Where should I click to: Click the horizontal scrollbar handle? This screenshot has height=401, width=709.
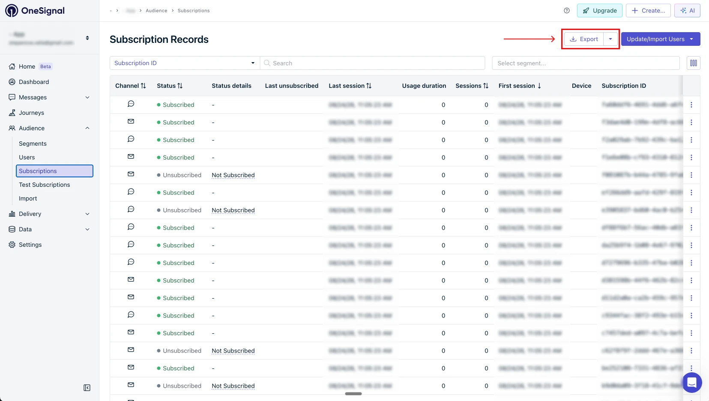(353, 394)
